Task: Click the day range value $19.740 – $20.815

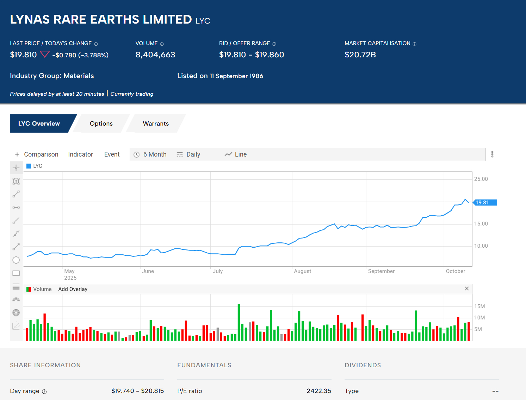Action: point(138,391)
